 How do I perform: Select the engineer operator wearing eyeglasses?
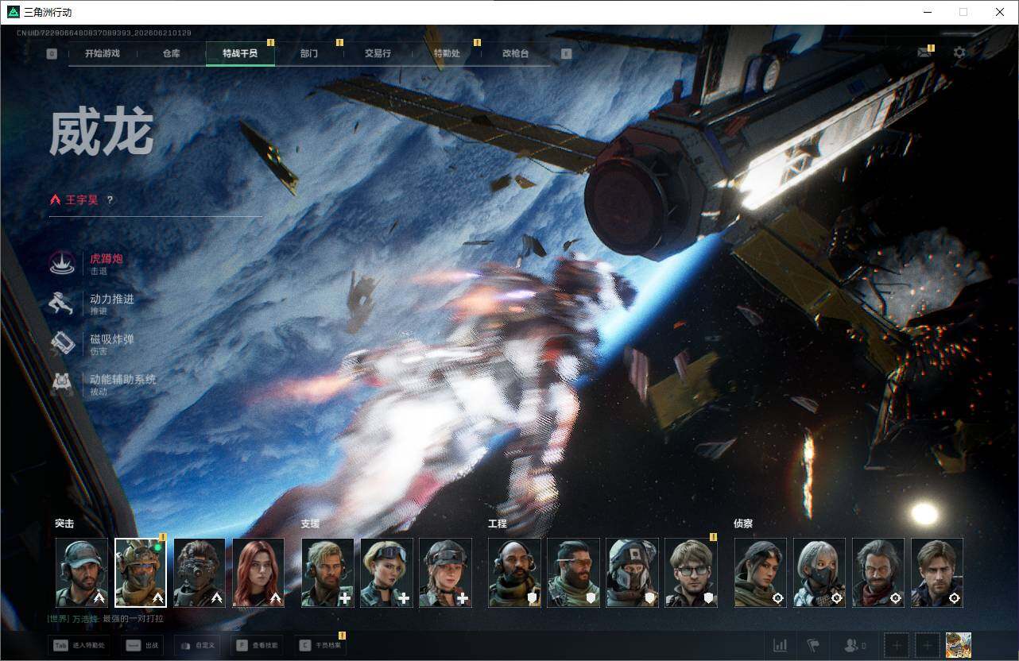click(x=691, y=573)
